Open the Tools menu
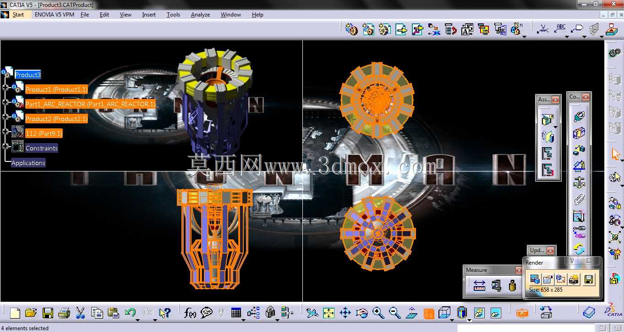The width and height of the screenshot is (624, 332). (173, 15)
